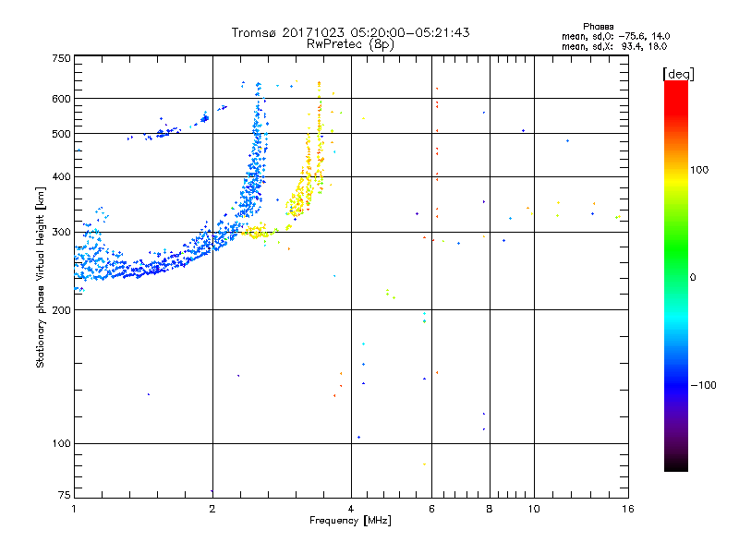Click the colorbar tick label '0'
Image resolution: width=739 pixels, height=554 pixels.
click(692, 278)
